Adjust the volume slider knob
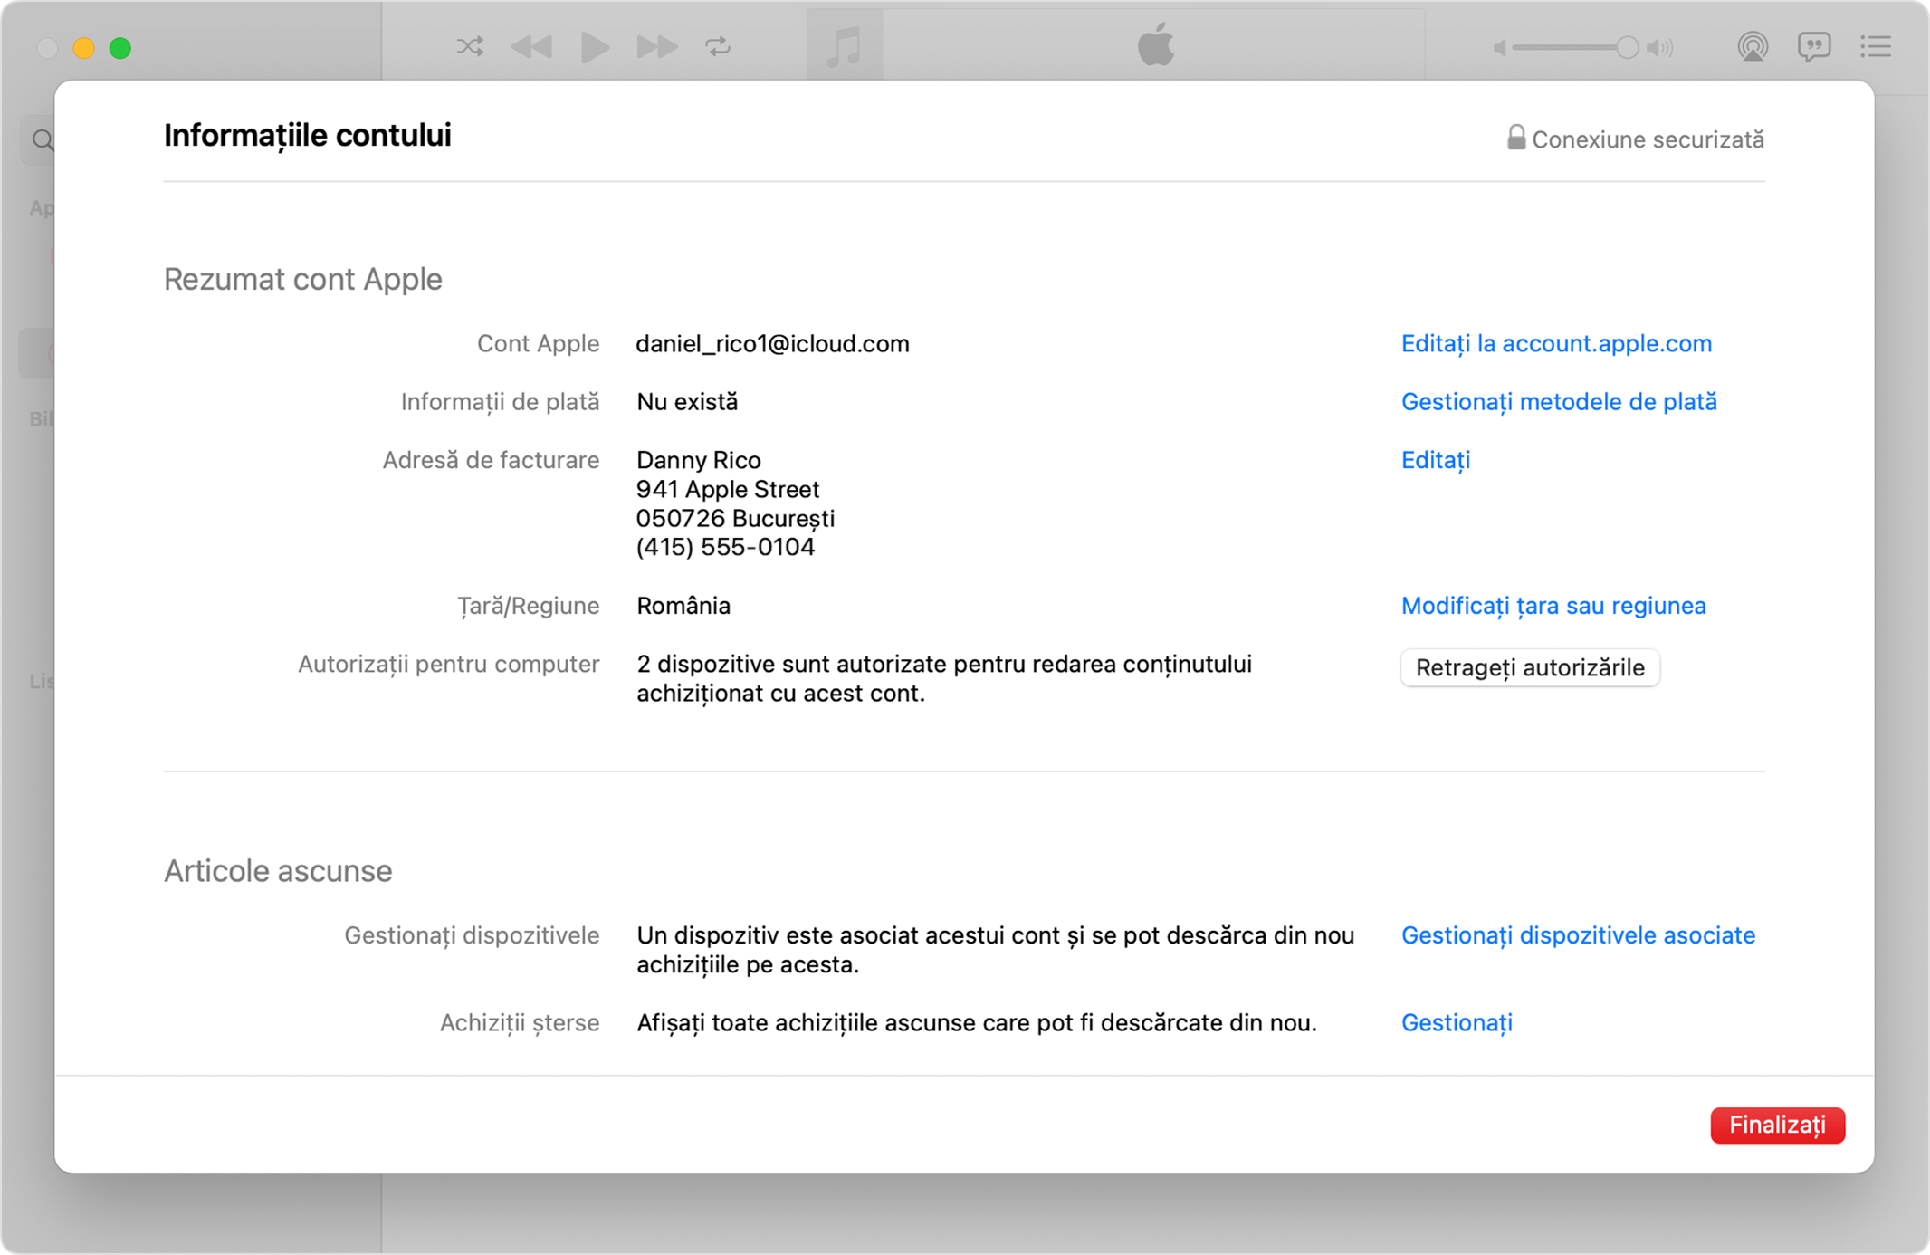Viewport: 1930px width, 1255px height. 1627,48
